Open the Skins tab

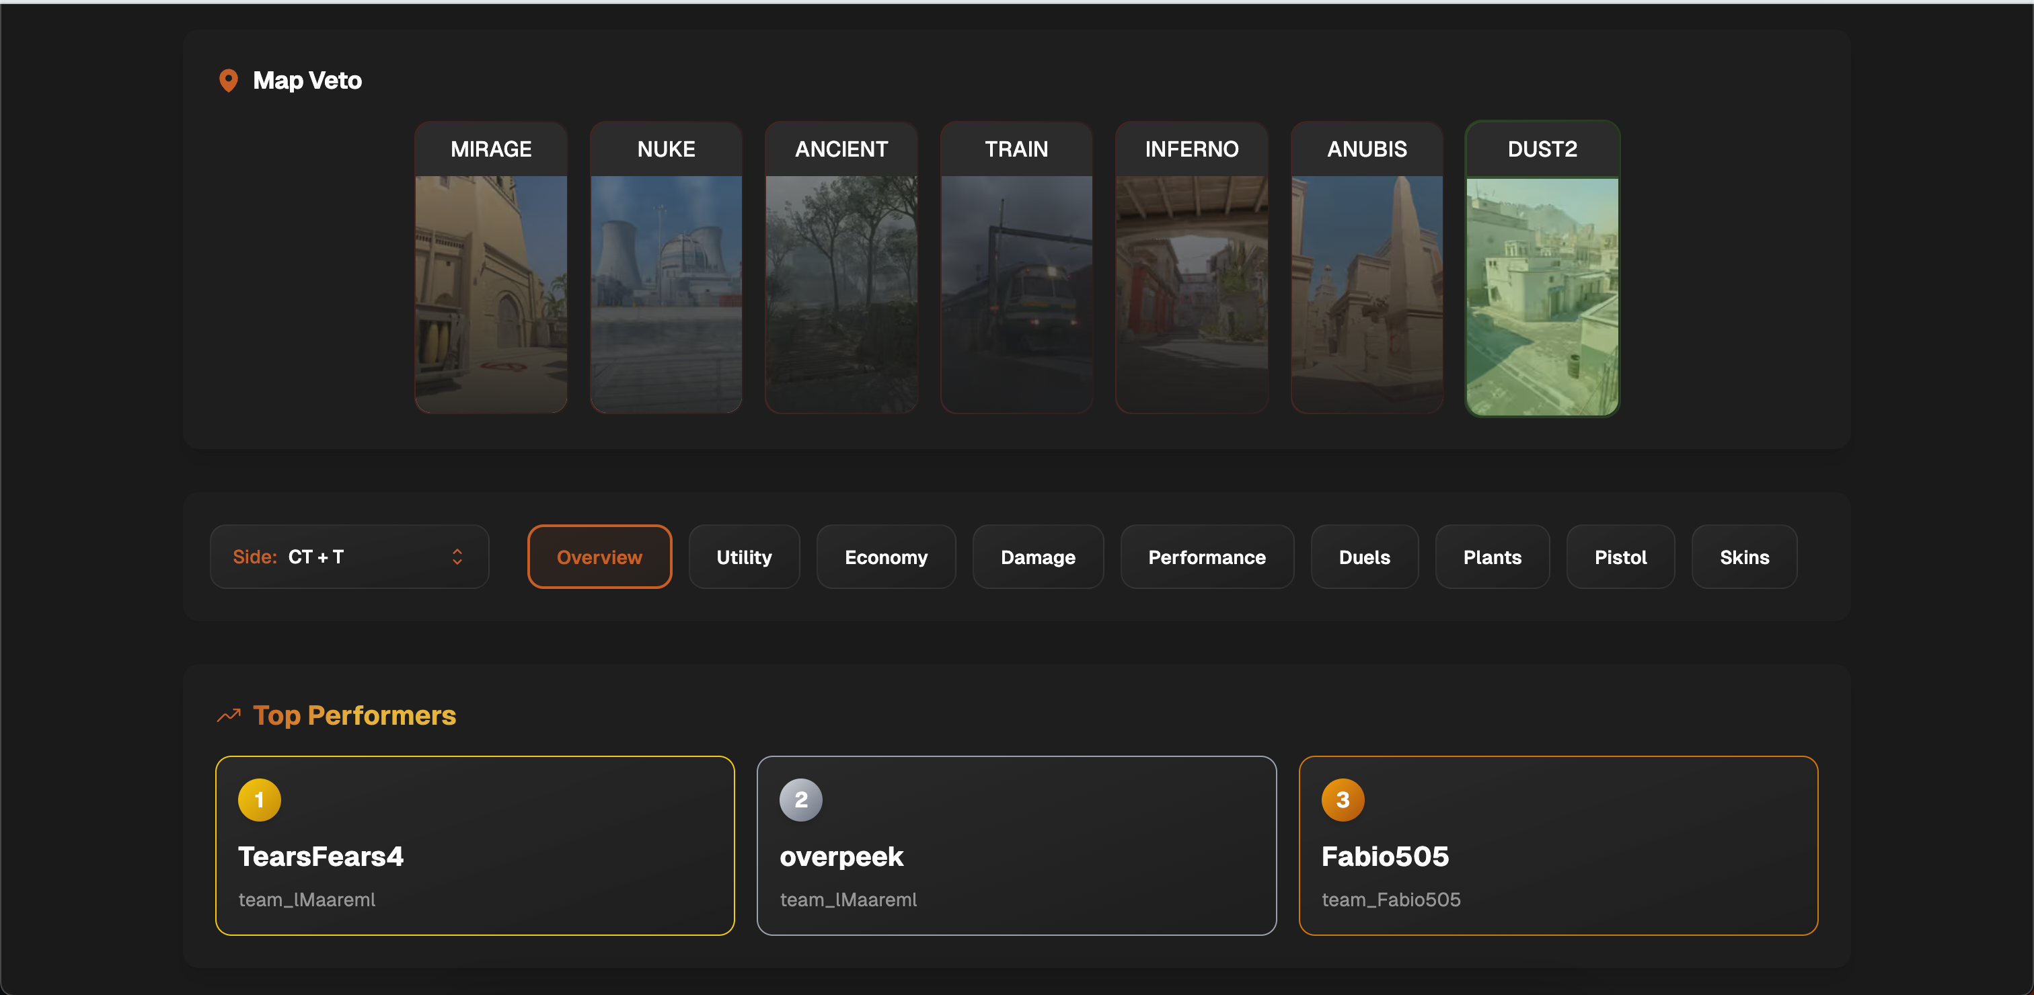[1744, 556]
